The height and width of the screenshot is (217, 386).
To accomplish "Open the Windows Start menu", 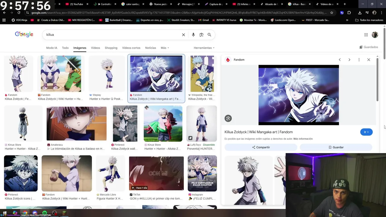I will point(5,213).
